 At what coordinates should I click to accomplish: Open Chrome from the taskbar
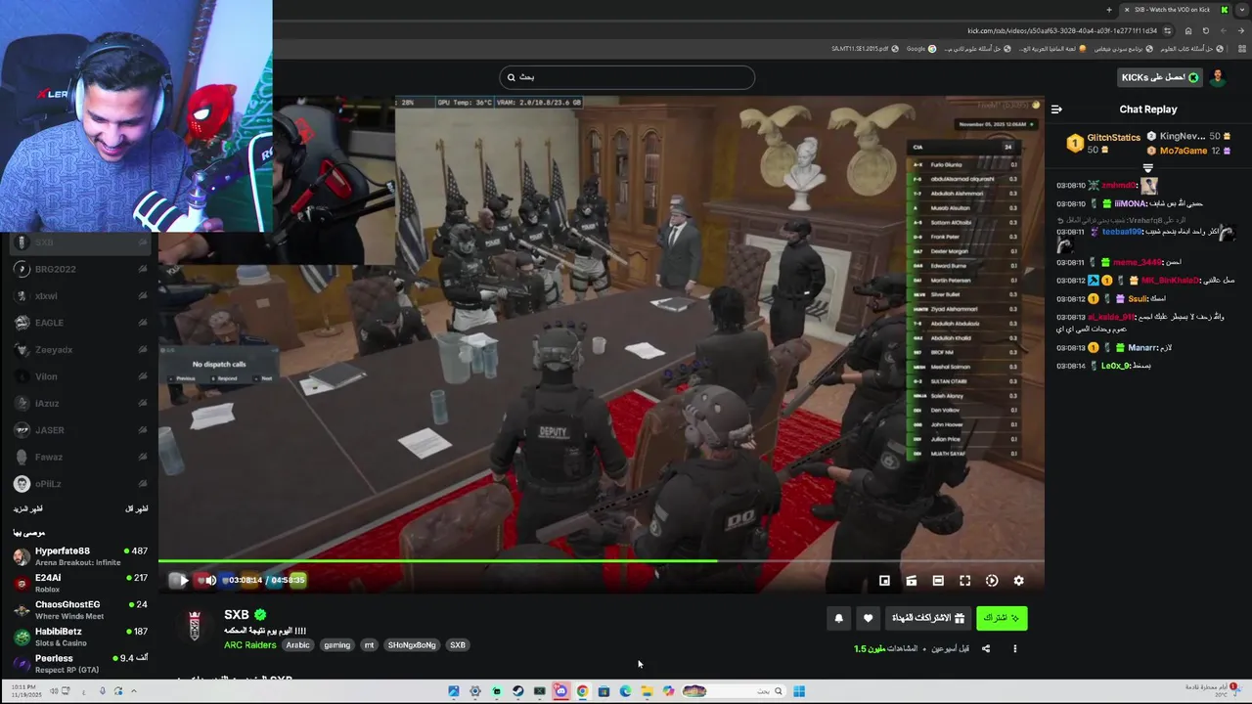582,691
